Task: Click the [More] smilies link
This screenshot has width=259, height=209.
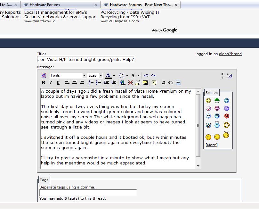Action: 212,145
